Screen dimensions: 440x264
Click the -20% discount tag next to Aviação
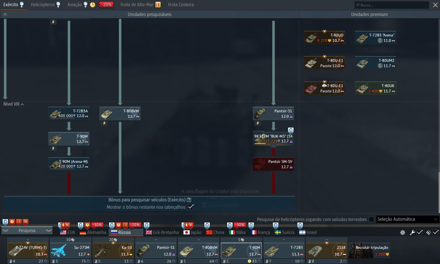106,5
